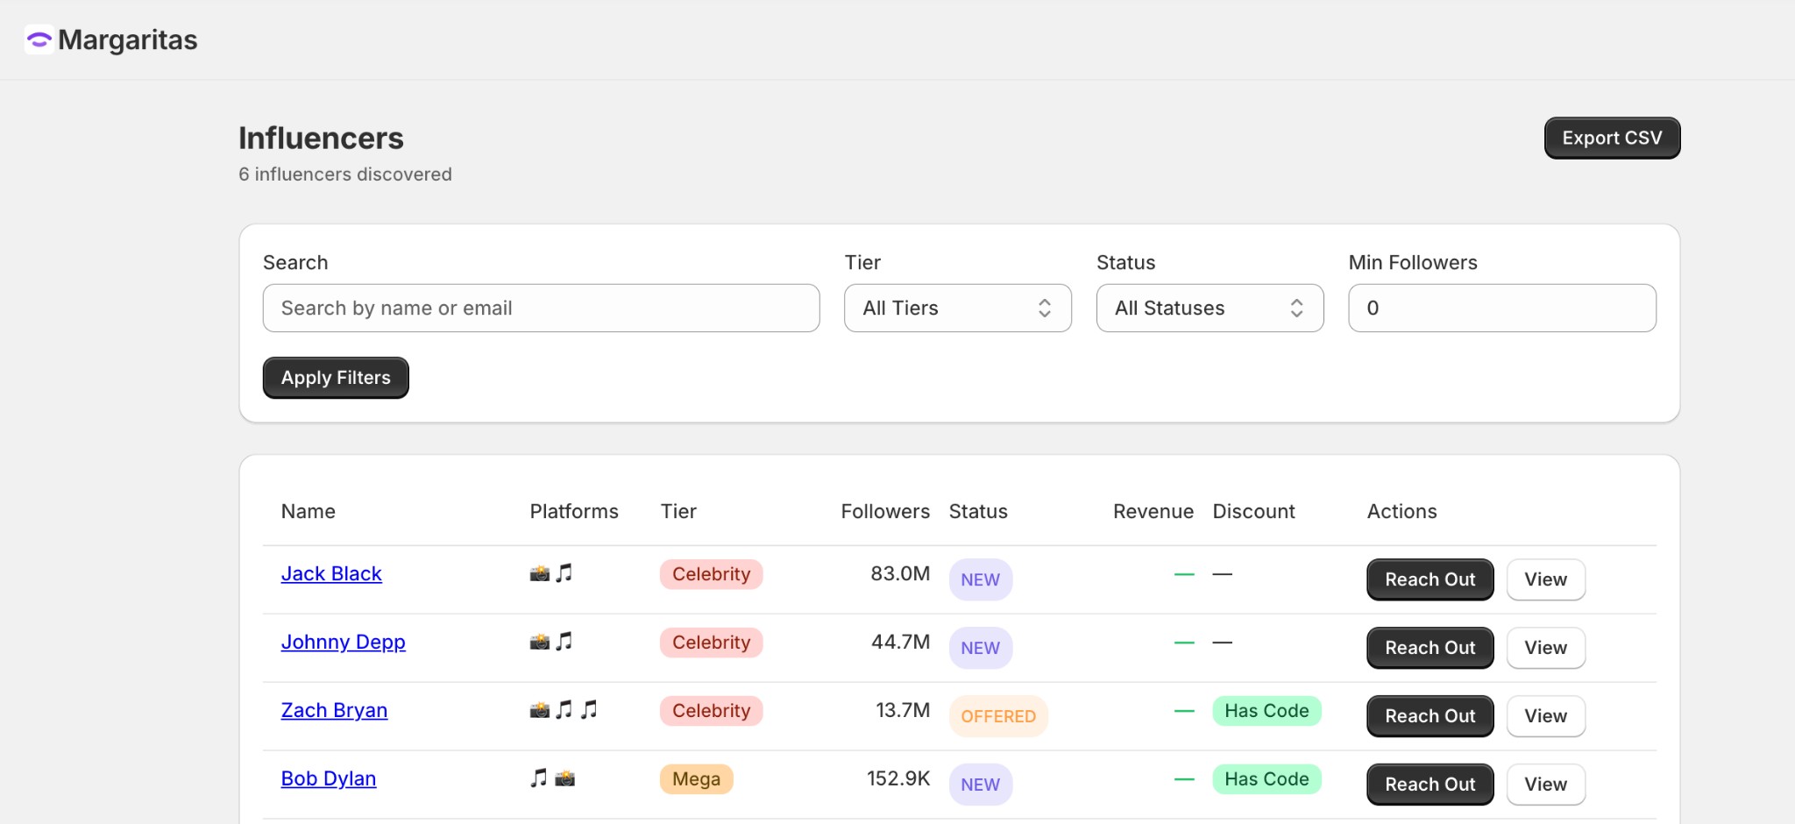Click the music icon on Jack Black's row
Screen dimensions: 1795x824
pos(564,573)
